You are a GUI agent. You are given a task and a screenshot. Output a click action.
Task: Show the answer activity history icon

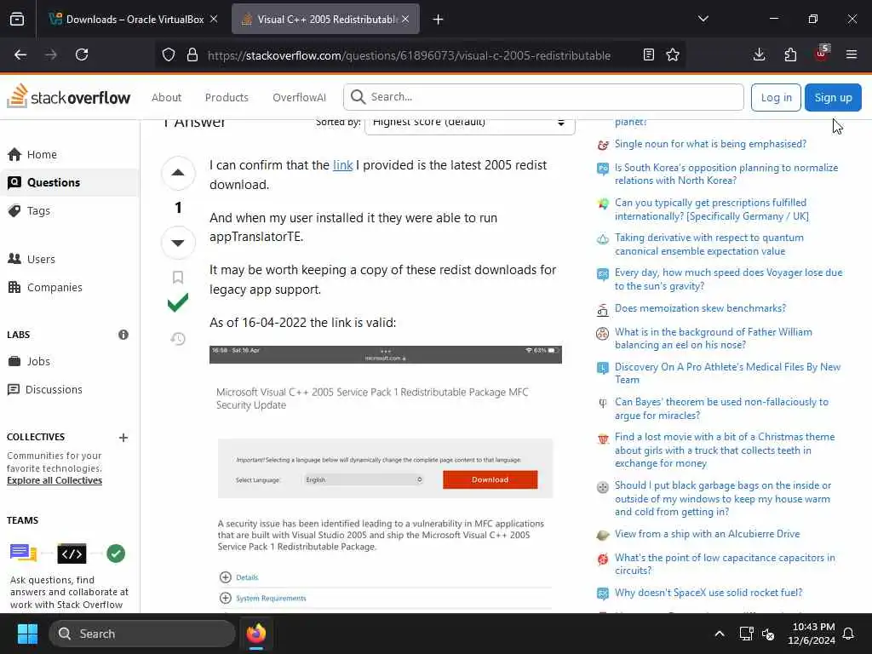178,339
